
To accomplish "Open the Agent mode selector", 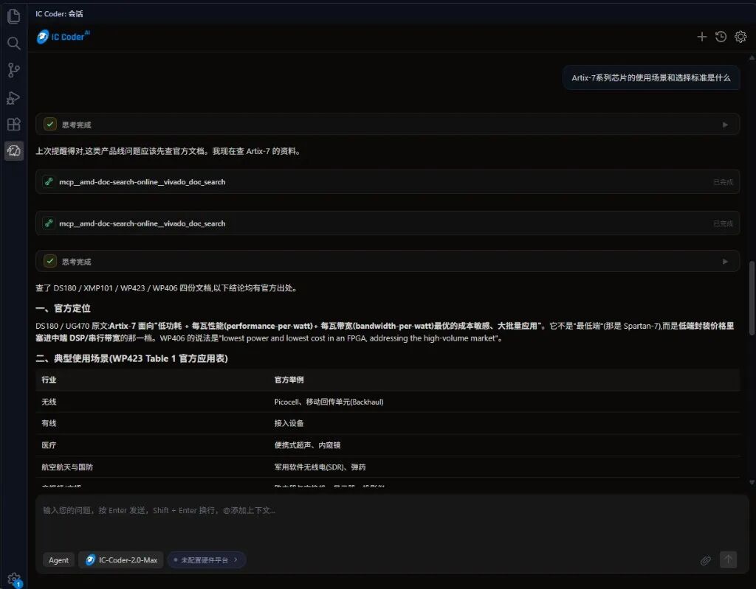I will pos(58,560).
